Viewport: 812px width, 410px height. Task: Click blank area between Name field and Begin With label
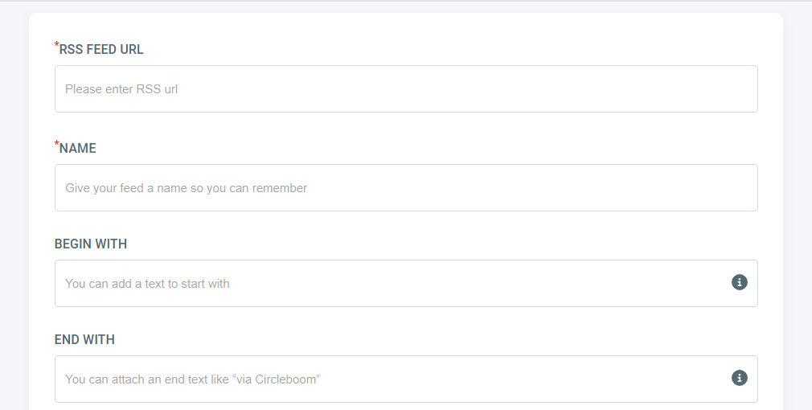click(x=406, y=223)
